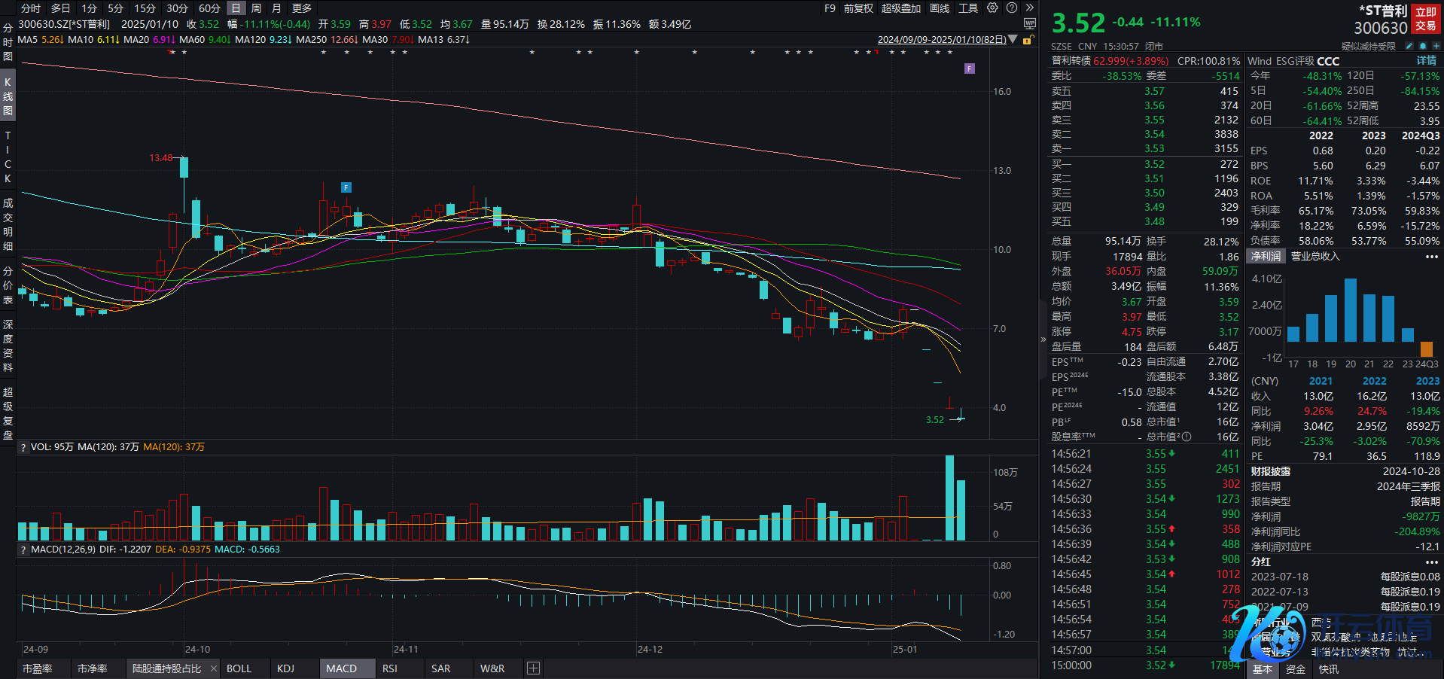Screen dimensions: 1444x679
Task: Expand the toolbar double-chevron overflow
Action: click(1029, 8)
